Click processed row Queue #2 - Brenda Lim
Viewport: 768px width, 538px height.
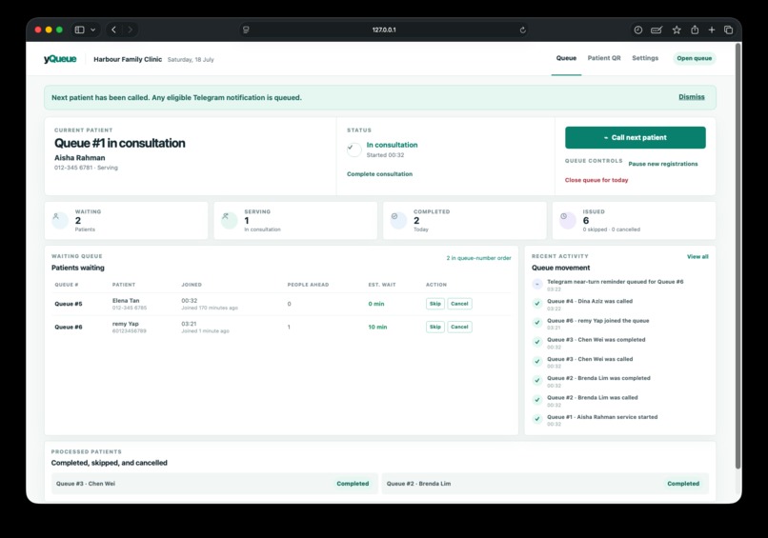(545, 484)
